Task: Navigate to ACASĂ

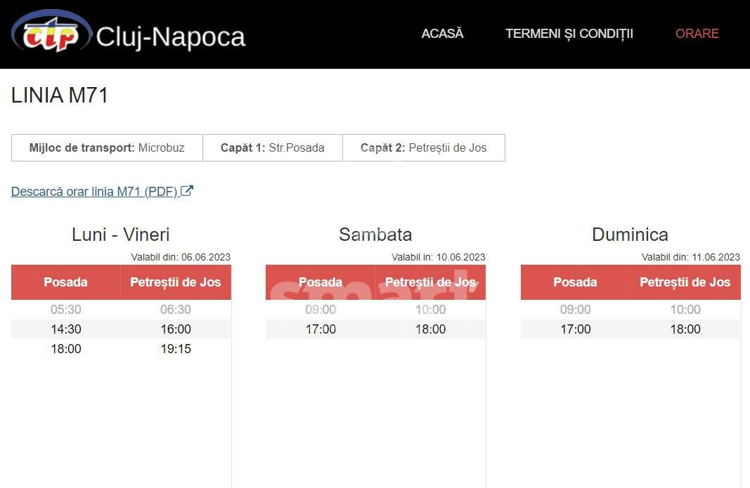Action: point(442,33)
